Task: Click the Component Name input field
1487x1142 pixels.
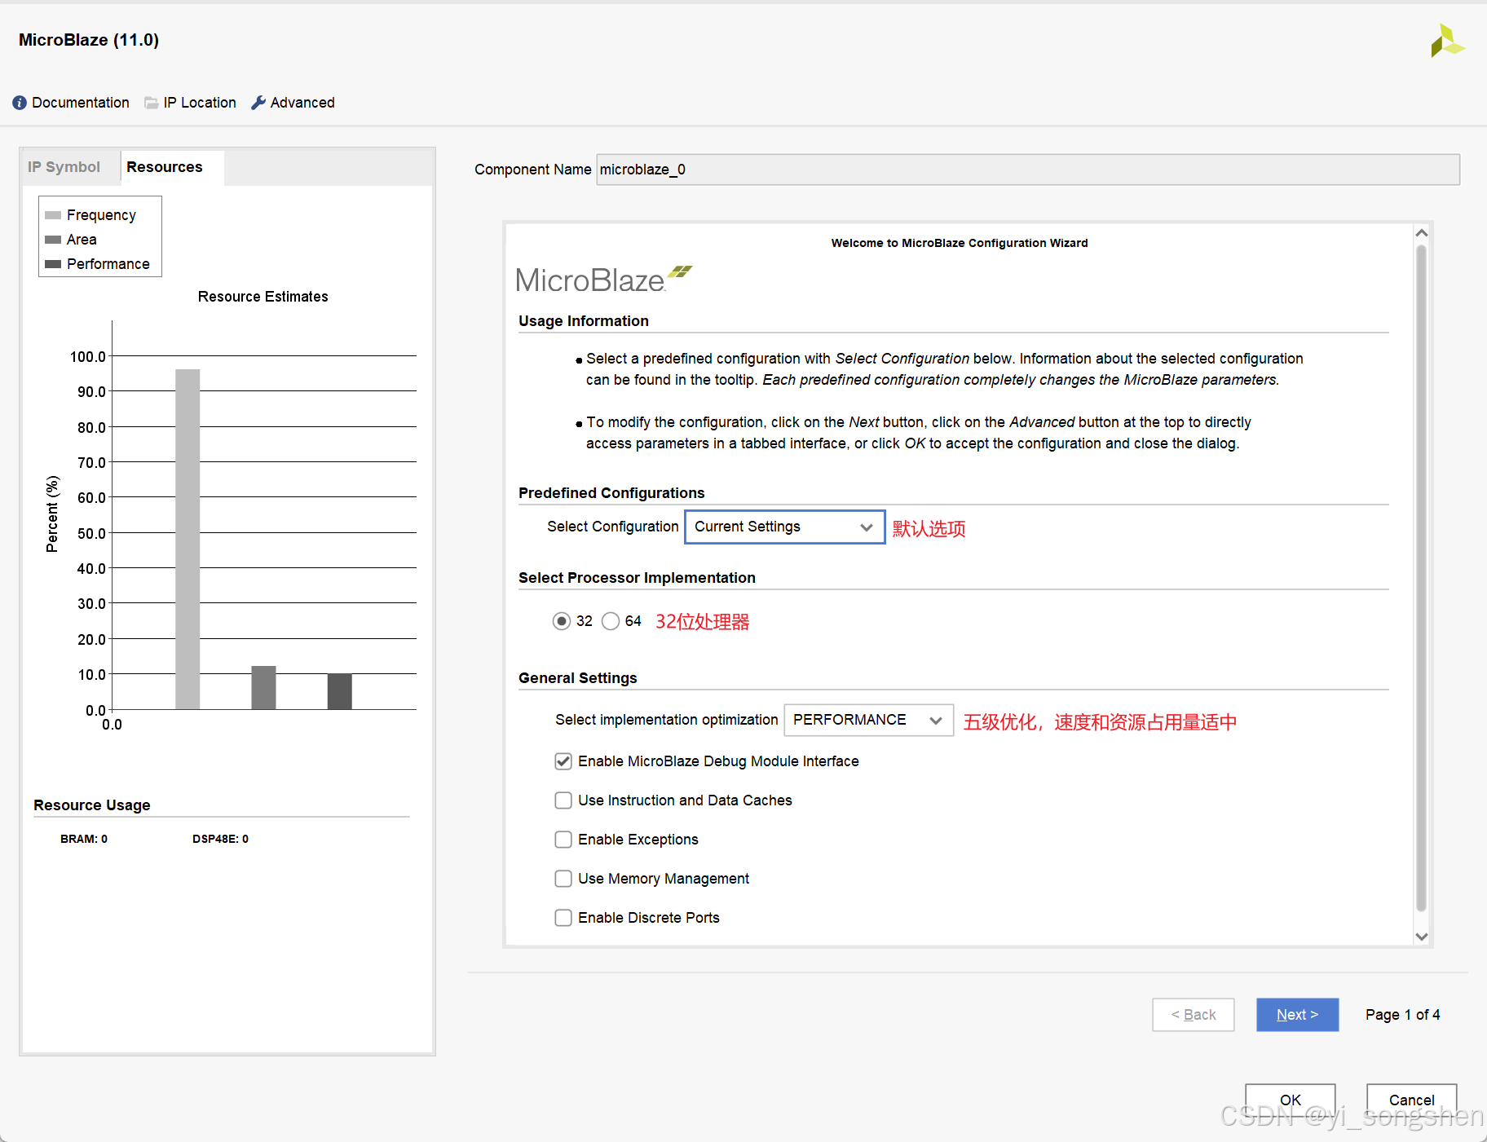Action: tap(1028, 170)
